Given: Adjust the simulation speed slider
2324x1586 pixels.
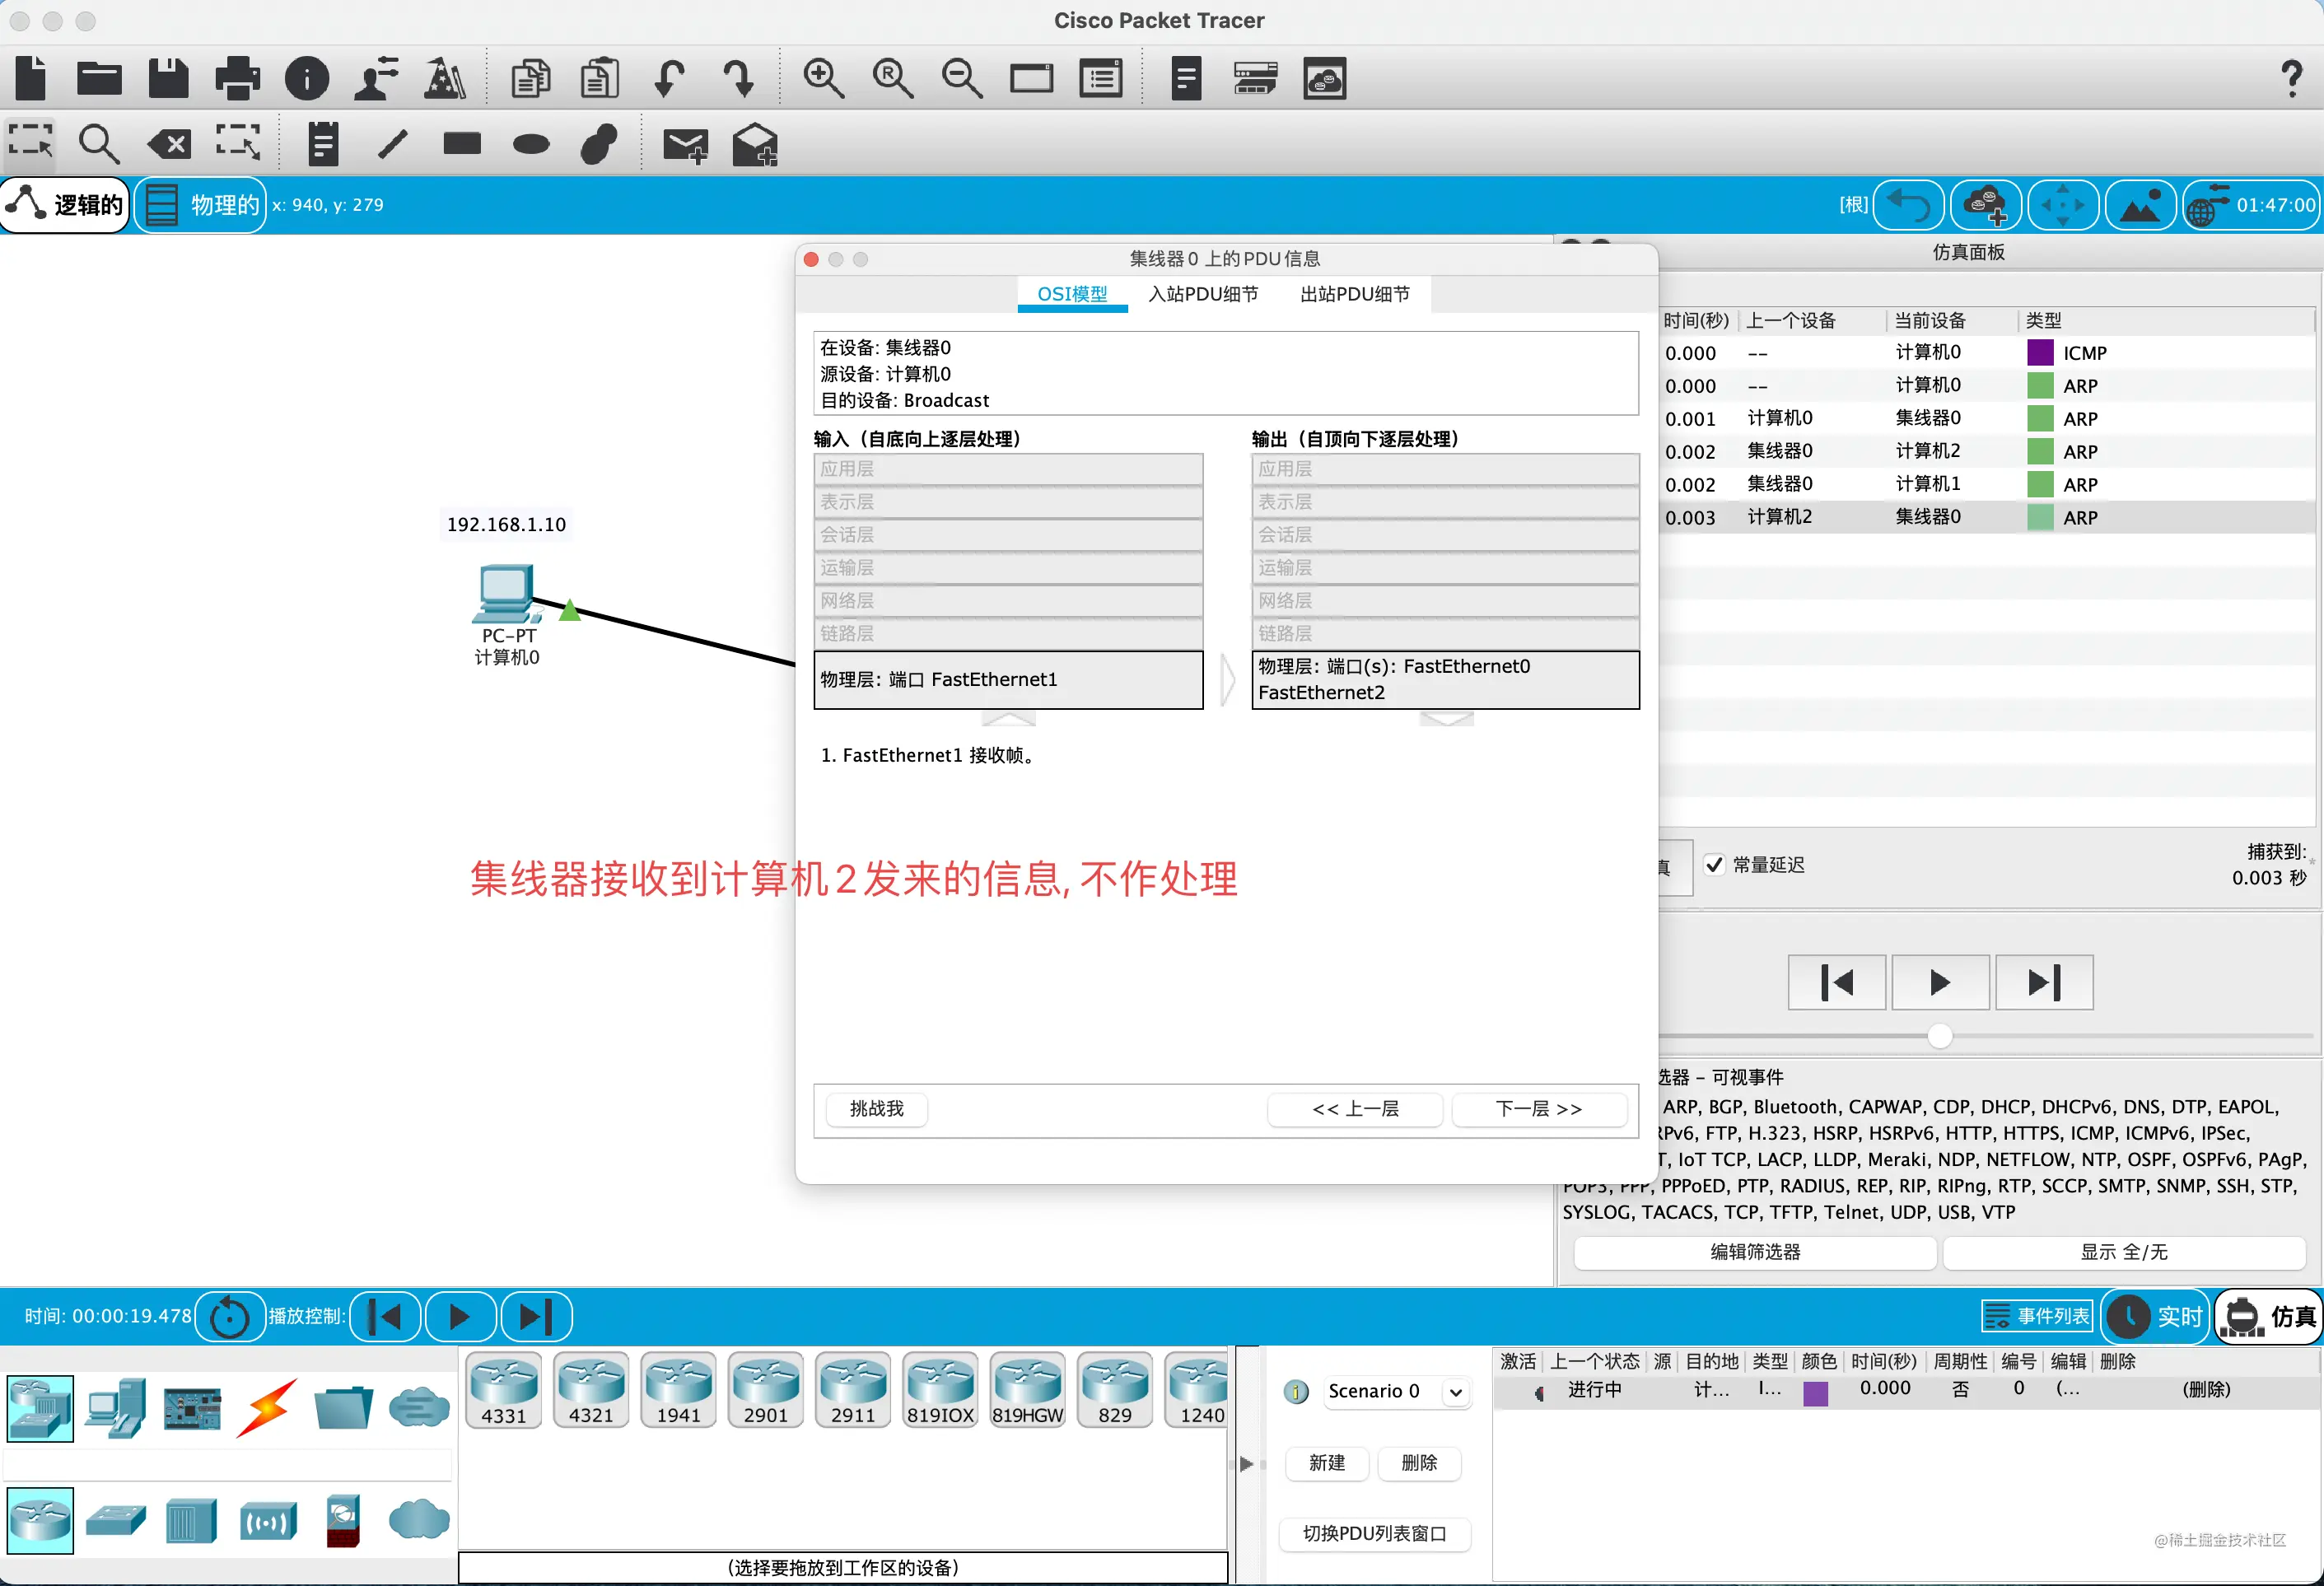Looking at the screenshot, I should (1940, 1036).
